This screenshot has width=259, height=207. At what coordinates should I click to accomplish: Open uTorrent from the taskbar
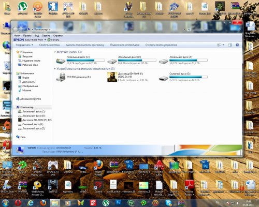click(106, 203)
